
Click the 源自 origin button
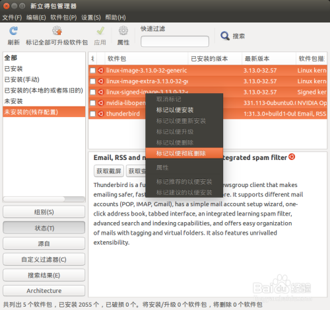click(x=44, y=243)
